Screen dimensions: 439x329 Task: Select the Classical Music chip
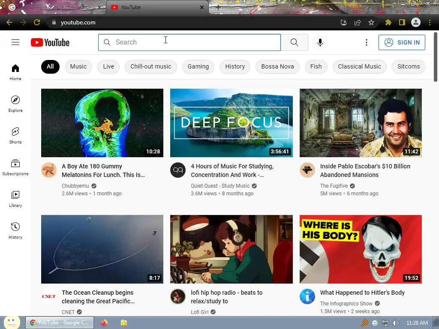pyautogui.click(x=360, y=66)
